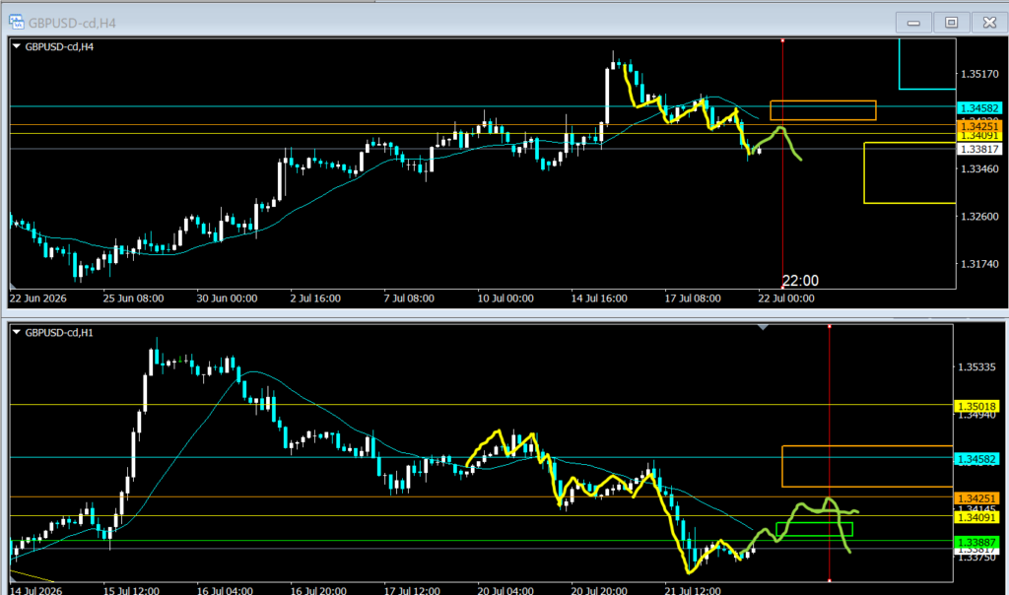Click the GBPUSD-cd,H4 chart window icon

(x=16, y=23)
